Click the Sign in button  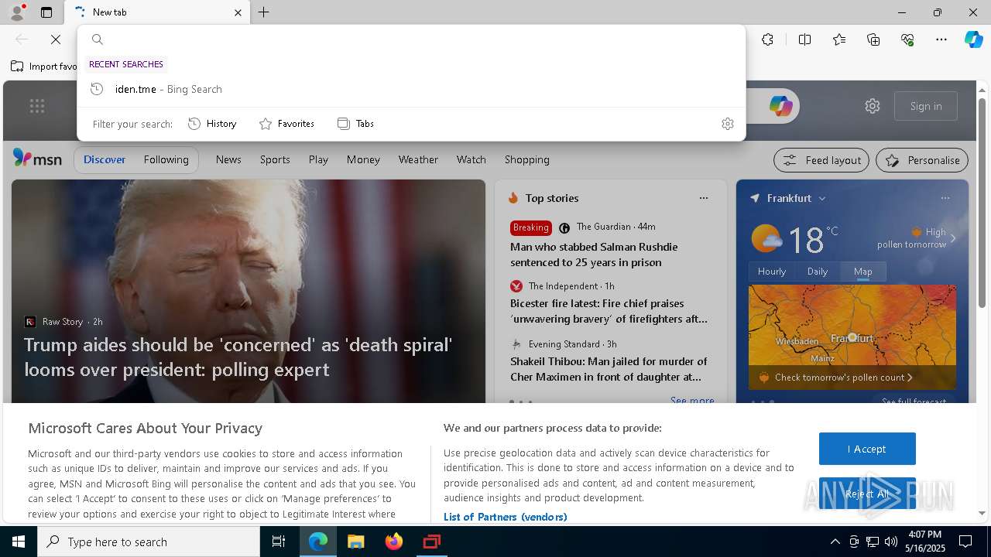pyautogui.click(x=926, y=106)
